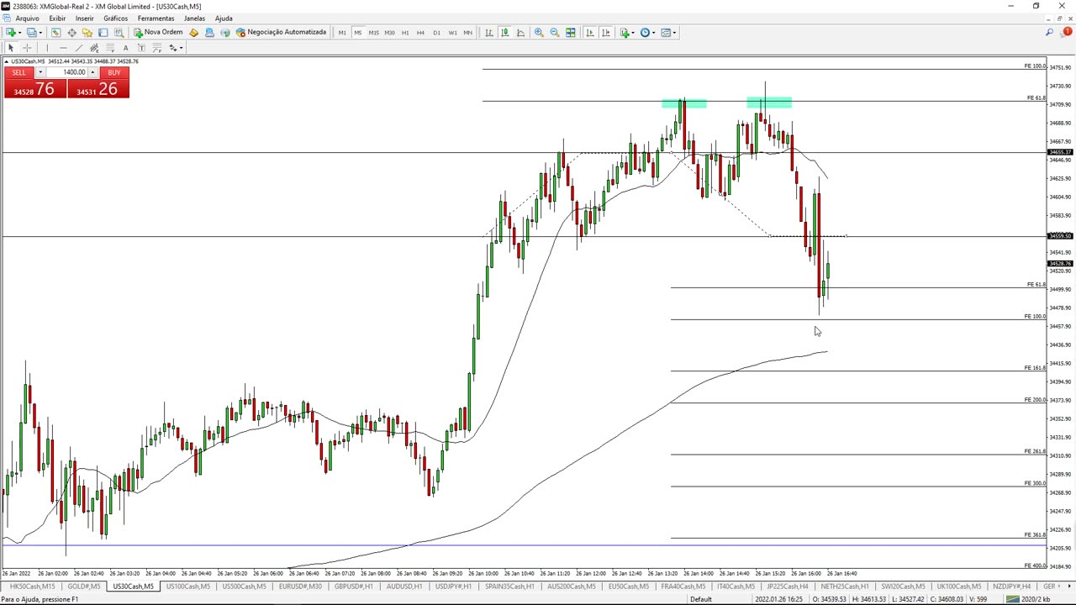Select the horizontal line drawing tool
1076x605 pixels.
pyautogui.click(x=63, y=48)
